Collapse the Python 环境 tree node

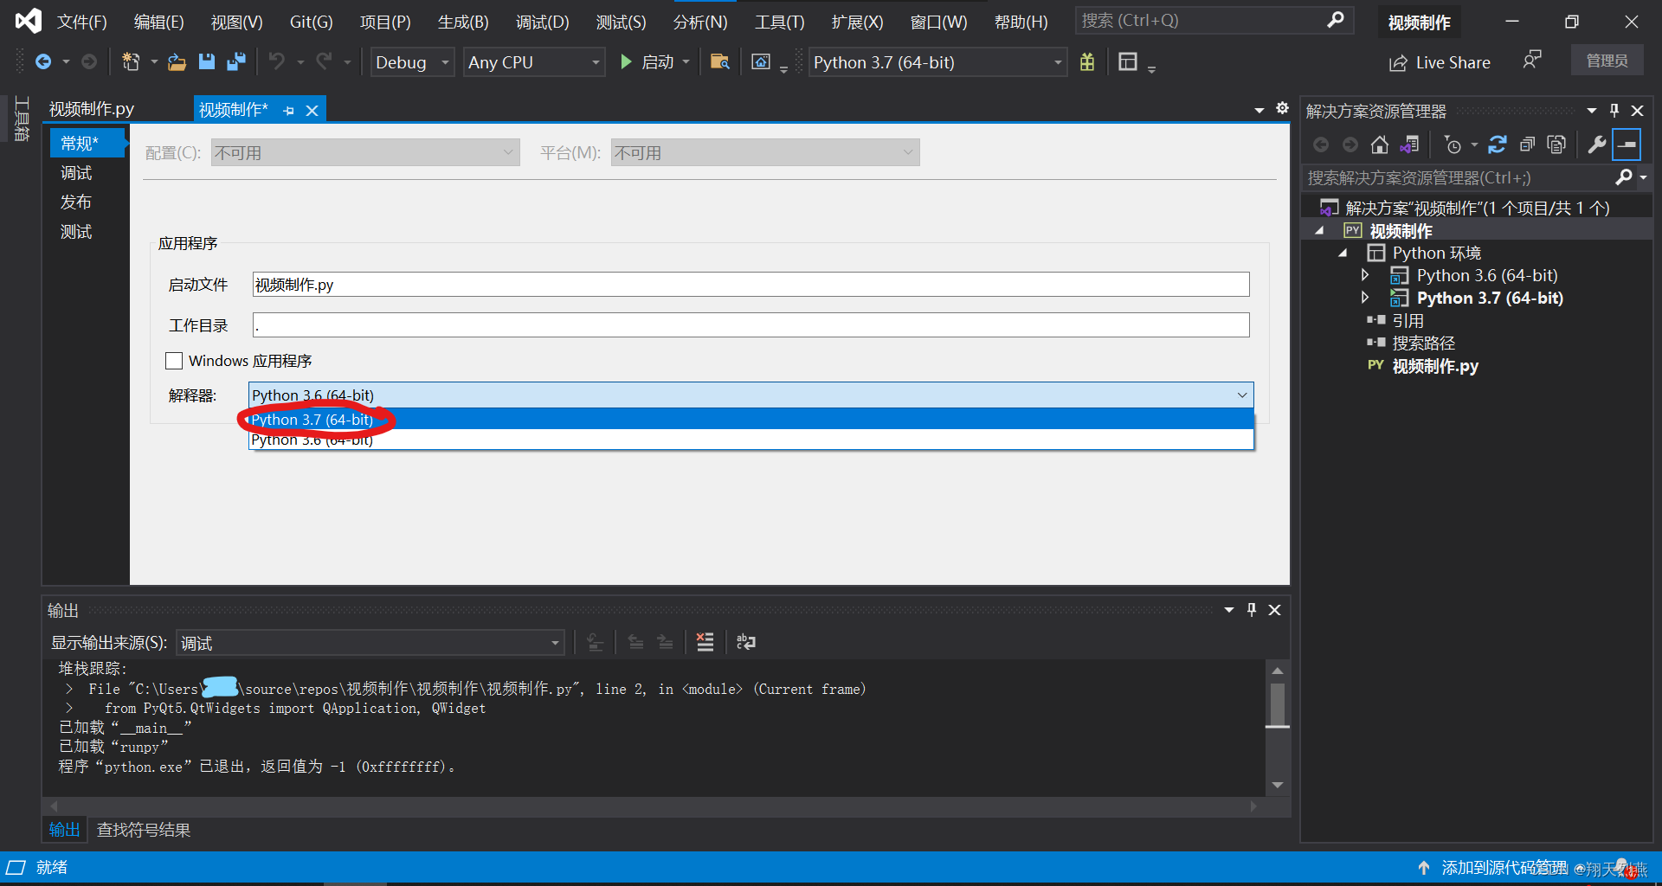tap(1343, 253)
